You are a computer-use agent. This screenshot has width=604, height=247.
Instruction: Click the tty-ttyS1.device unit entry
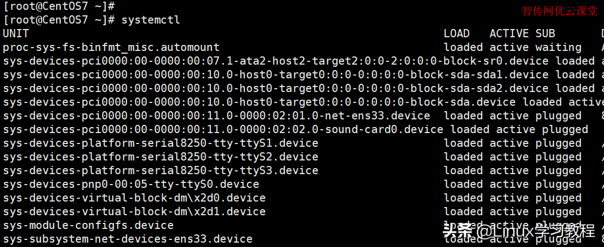(161, 143)
